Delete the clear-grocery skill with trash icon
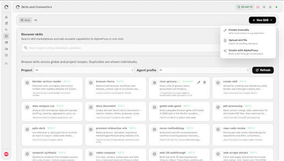The width and height of the screenshot is (284, 161). (x=204, y=83)
